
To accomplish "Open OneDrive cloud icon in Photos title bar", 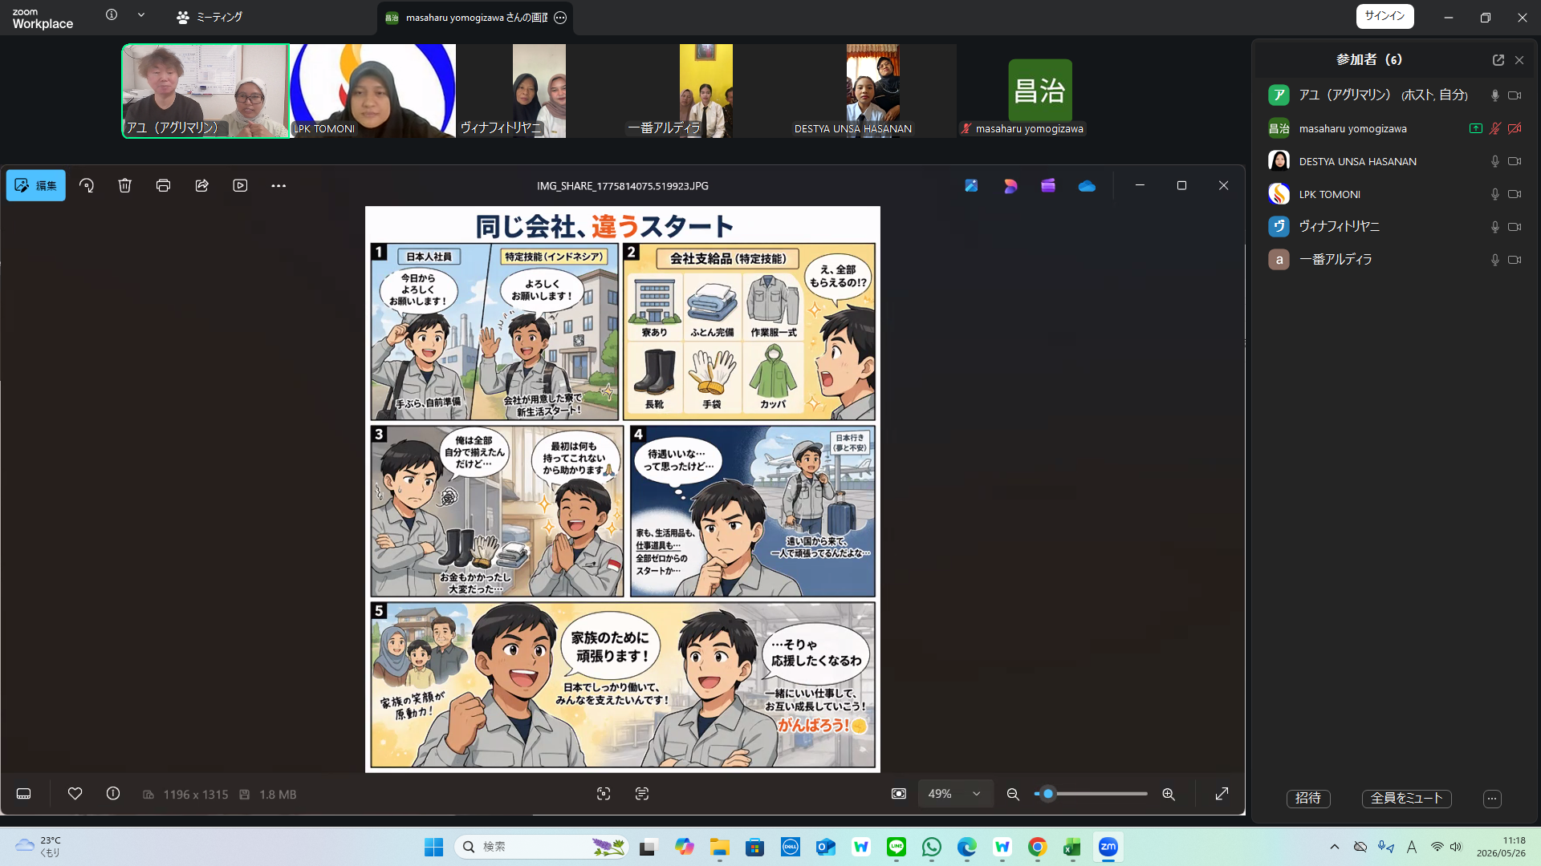I will (1087, 185).
